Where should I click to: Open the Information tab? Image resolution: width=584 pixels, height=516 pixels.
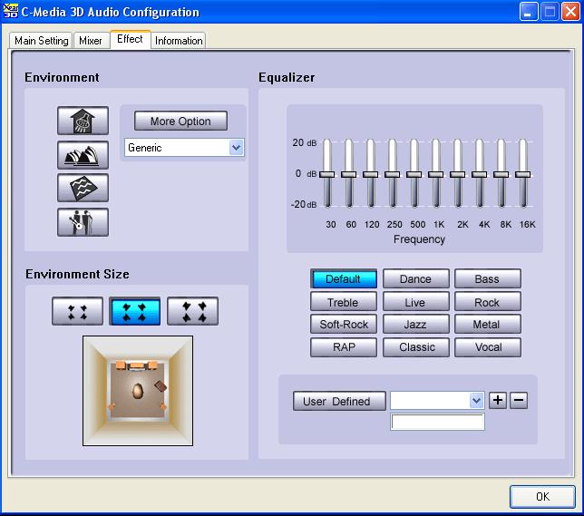(179, 41)
